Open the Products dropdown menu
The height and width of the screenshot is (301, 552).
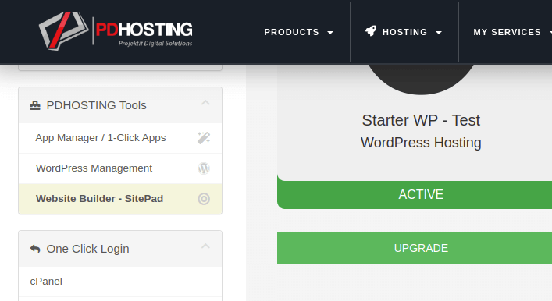(298, 32)
